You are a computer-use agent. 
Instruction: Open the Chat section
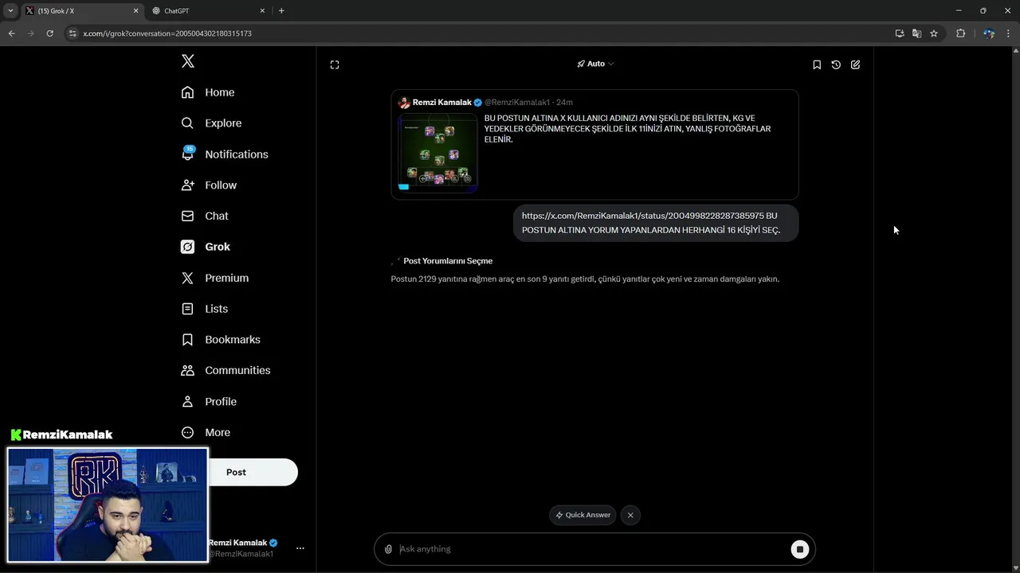(205, 216)
